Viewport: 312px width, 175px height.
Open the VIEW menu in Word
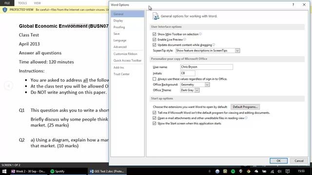coord(37,3)
